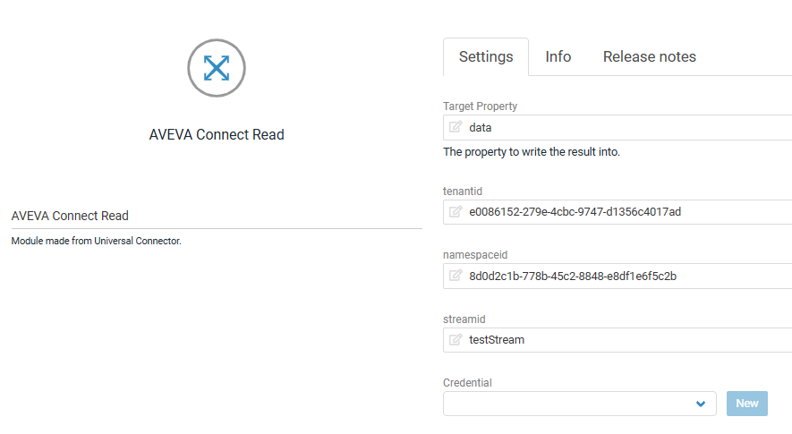The width and height of the screenshot is (792, 434).
Task: Click the edit icon in the namespaceid field
Action: (x=456, y=276)
